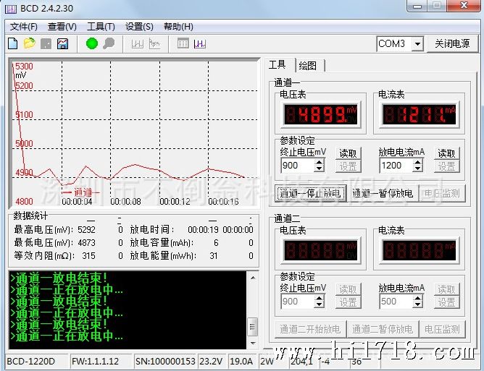The width and height of the screenshot is (484, 371).
Task: Click the log scrollbar down arrow
Action: pyautogui.click(x=253, y=343)
